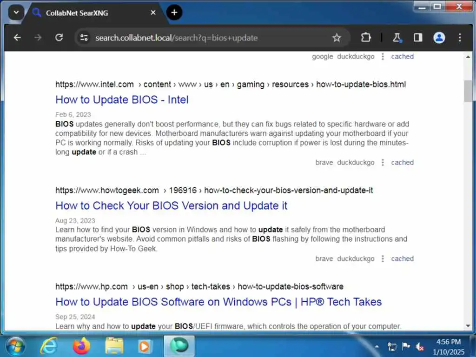
Task: Open 'How to Check Your BIOS Version' result
Action: point(171,205)
